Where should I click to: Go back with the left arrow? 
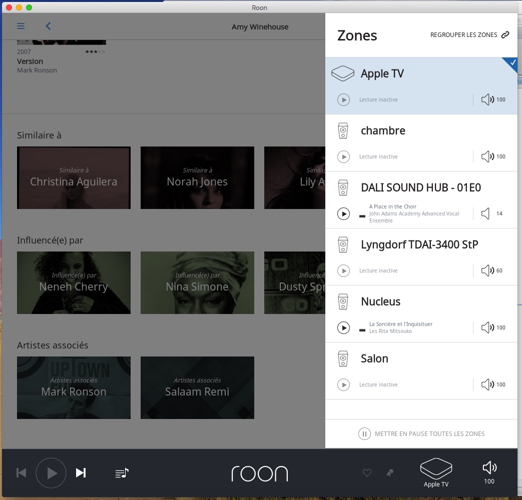48,26
